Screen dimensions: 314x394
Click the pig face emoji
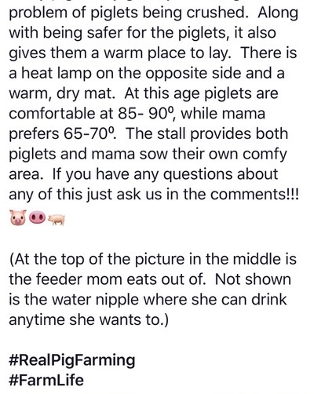pyautogui.click(x=18, y=217)
